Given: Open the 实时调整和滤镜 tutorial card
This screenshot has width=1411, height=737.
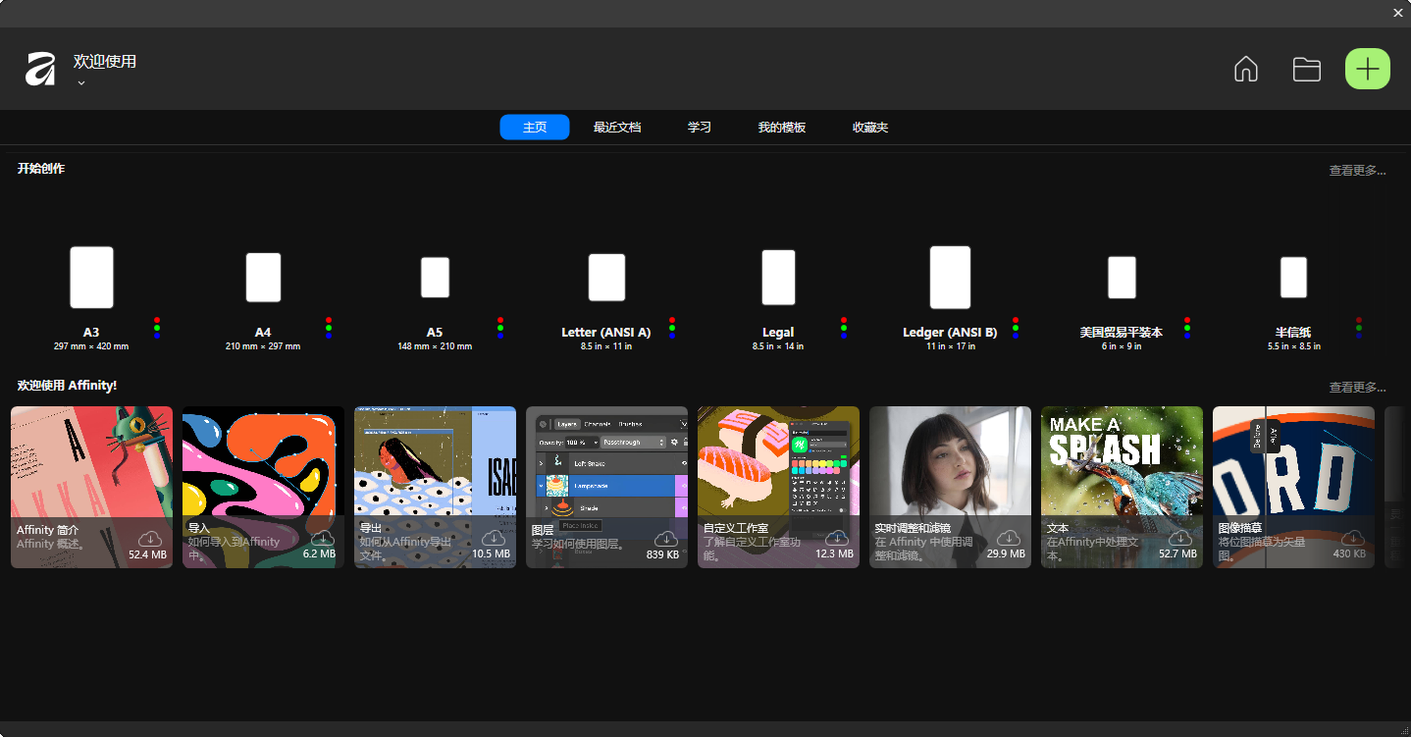Looking at the screenshot, I should point(950,487).
